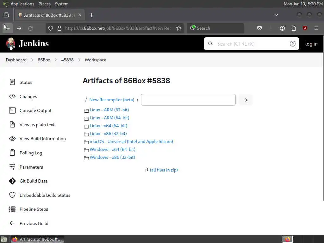
Task: Open the Pipeline Steps list icon
Action: click(x=12, y=209)
